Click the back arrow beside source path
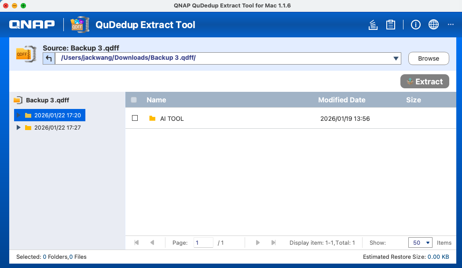 coord(49,58)
